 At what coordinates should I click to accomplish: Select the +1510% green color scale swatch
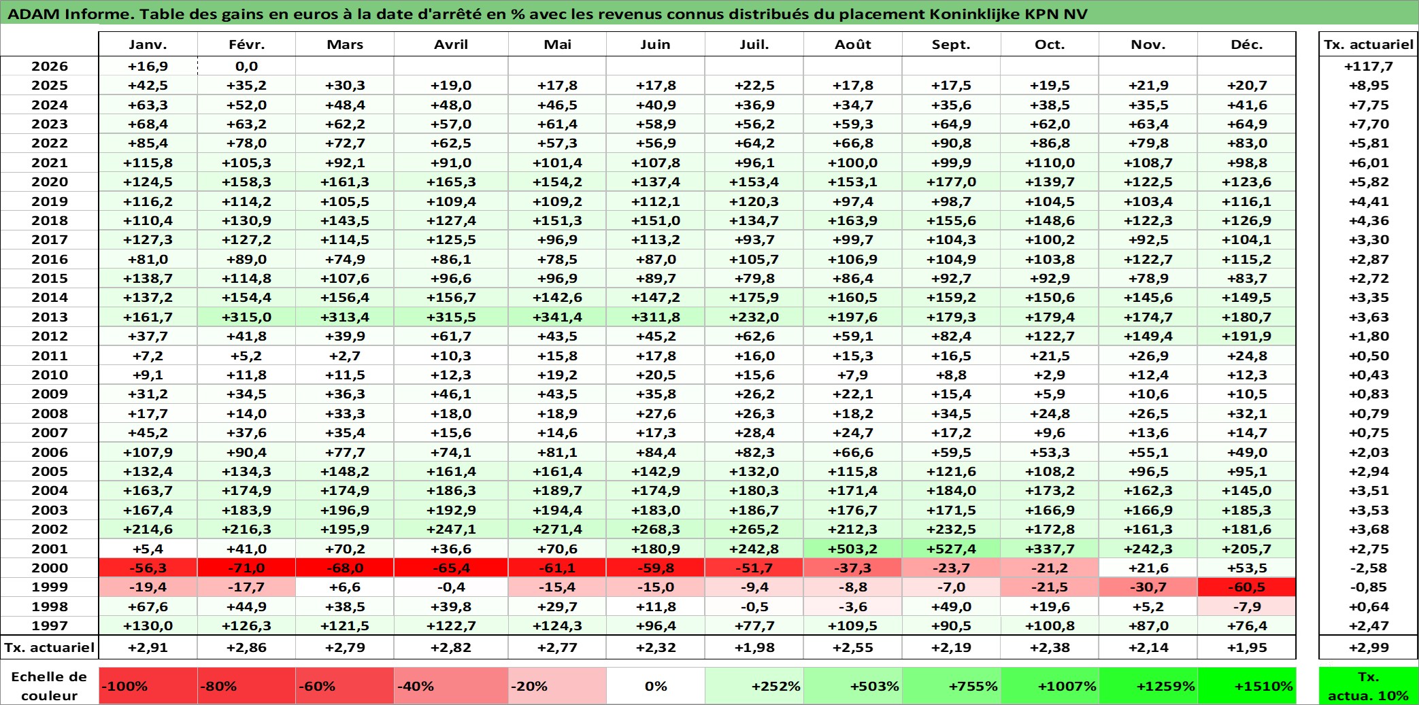coord(1247,686)
